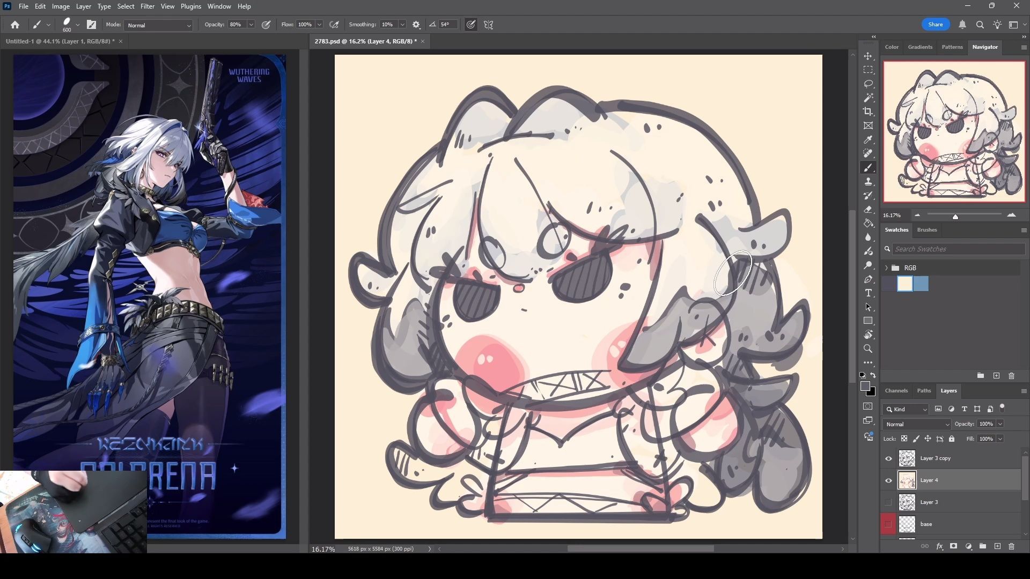Click the Navigator zoom slider handle
The image size is (1030, 579).
(x=955, y=216)
